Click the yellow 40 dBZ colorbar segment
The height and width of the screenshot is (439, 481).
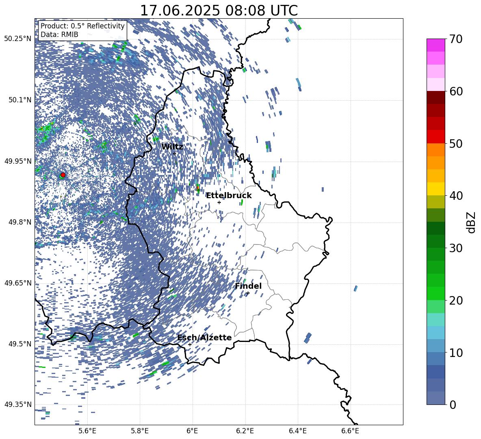coord(435,189)
